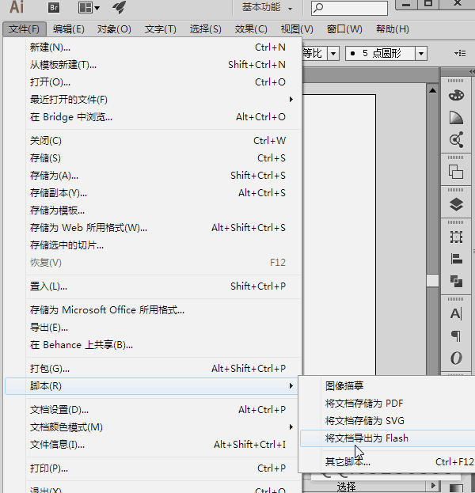Open the Appearance panel icon
475x493 pixels.
456,172
